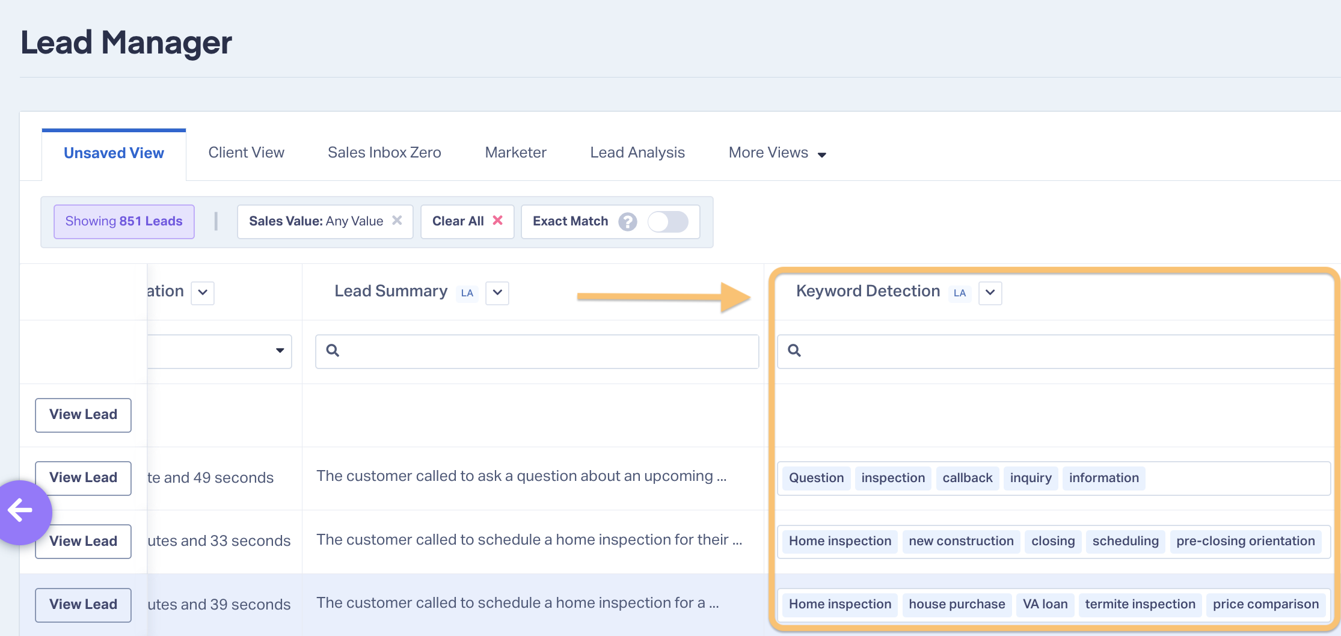Image resolution: width=1341 pixels, height=636 pixels.
Task: Click View Lead in the empty first row
Action: [83, 415]
